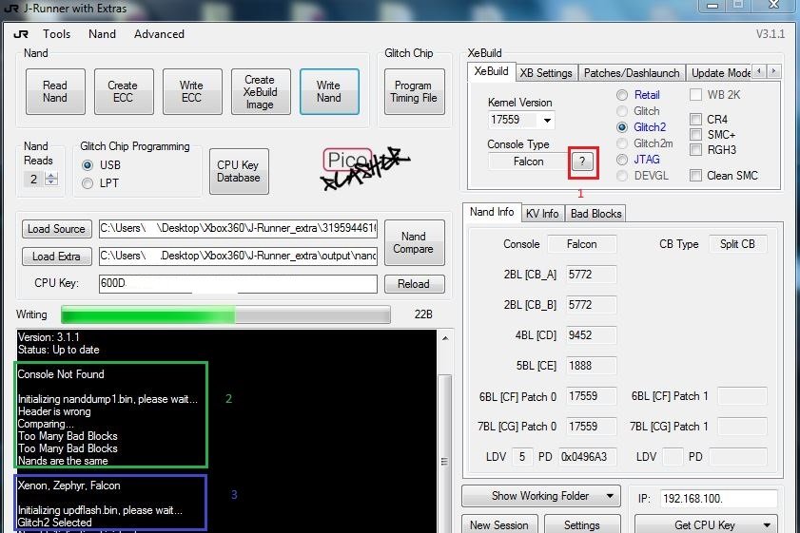Select LPT glitch chip programming
Screen dimensions: 800x533
[x=101, y=183]
